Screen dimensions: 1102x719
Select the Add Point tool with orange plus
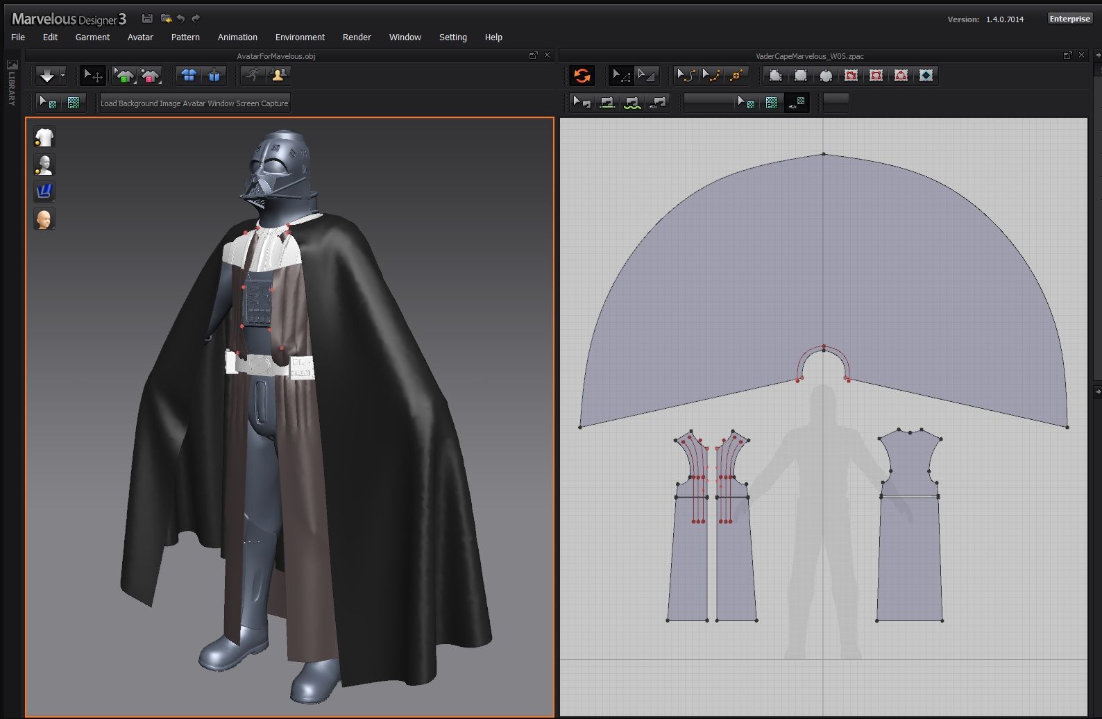[x=736, y=76]
